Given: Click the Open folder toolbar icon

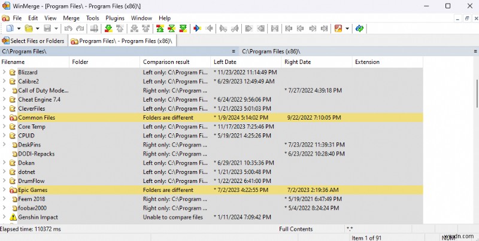Looking at the screenshot, I should point(29,29).
